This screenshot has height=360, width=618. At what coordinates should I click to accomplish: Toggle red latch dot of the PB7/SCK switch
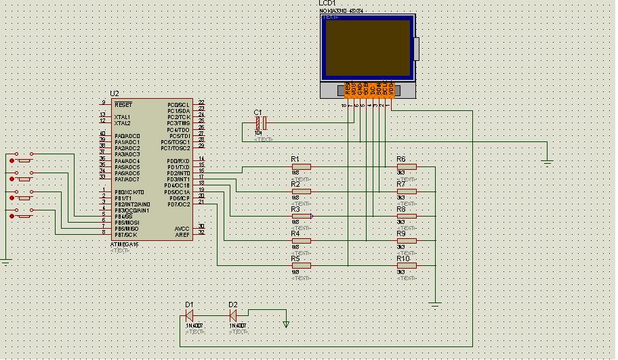point(12,217)
